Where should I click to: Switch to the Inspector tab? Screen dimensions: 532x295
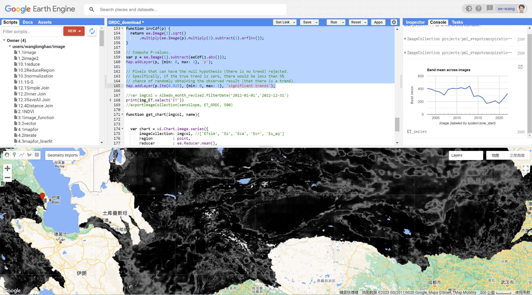click(415, 22)
